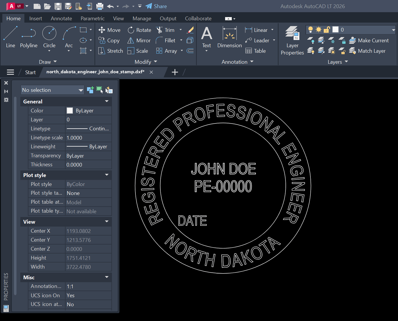Collapse the Plot style section
Viewport: 398px width, 321px height.
[x=107, y=175]
